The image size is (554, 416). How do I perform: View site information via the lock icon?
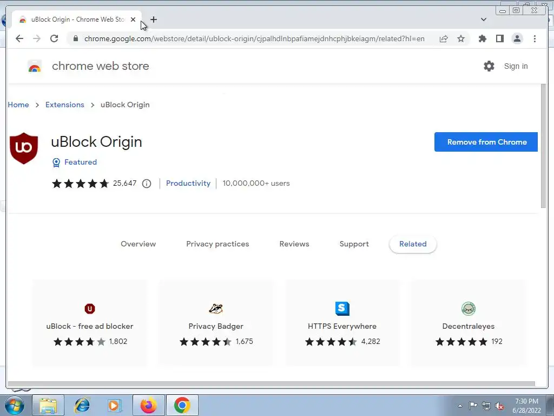pyautogui.click(x=75, y=38)
